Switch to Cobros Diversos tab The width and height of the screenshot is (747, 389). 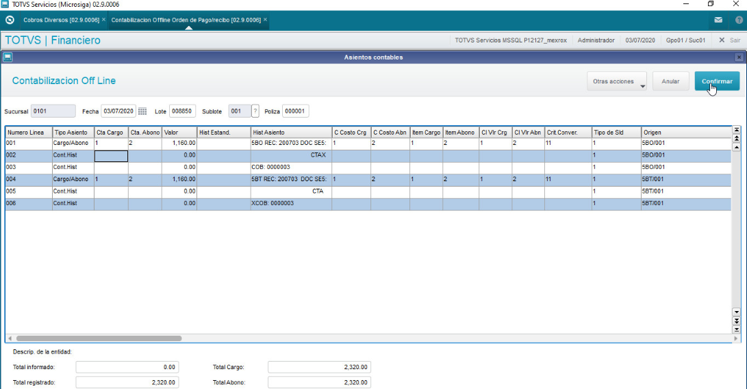pyautogui.click(x=61, y=20)
